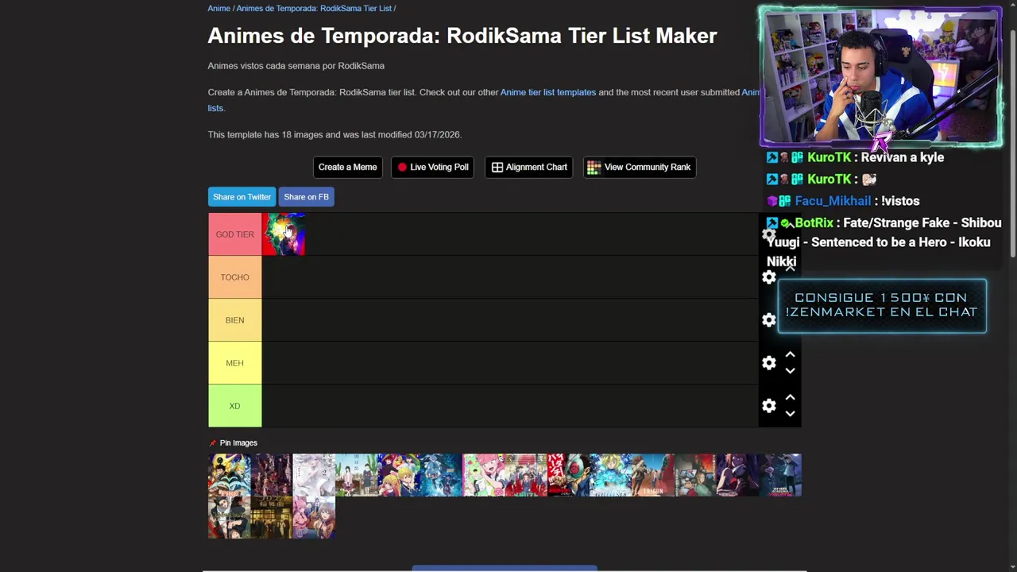Move MEH tier row up

(x=790, y=354)
